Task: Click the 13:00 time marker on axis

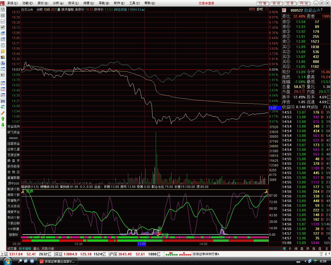Action: (141, 244)
